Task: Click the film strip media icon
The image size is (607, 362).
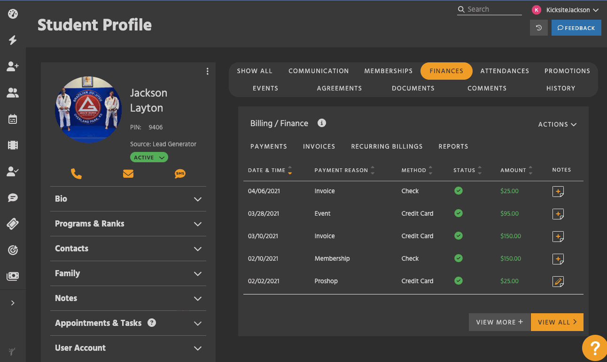Action: [x=13, y=145]
